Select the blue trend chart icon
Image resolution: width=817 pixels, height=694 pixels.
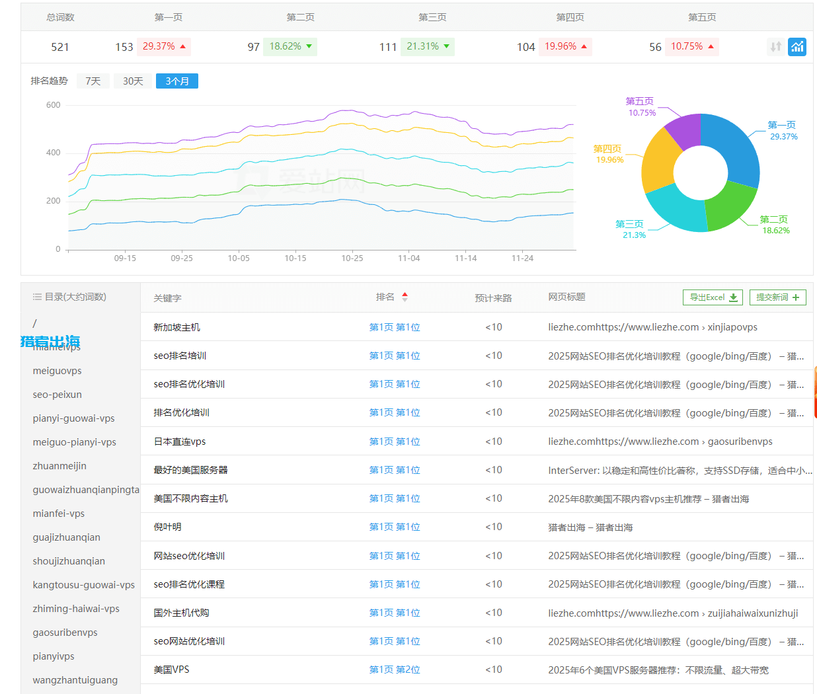coord(797,47)
